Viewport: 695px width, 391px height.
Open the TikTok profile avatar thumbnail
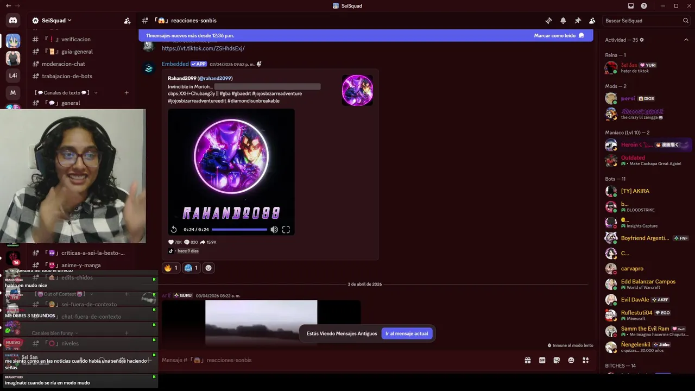pos(357,90)
